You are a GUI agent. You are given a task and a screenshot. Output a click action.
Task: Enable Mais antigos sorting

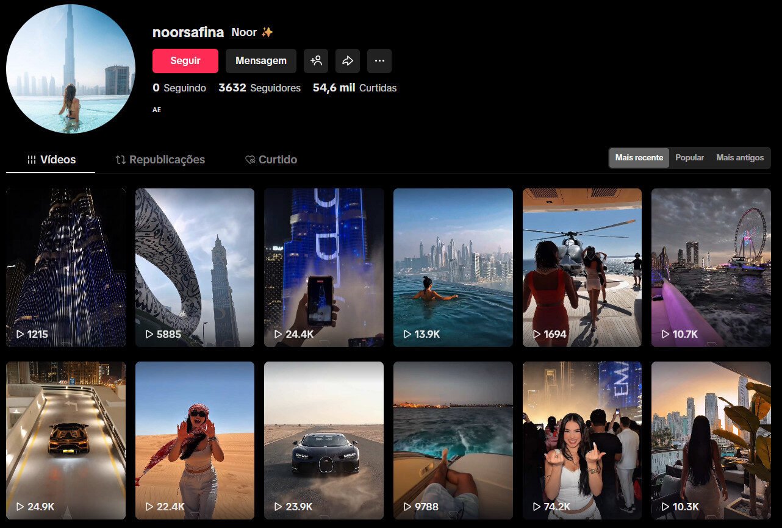tap(740, 157)
